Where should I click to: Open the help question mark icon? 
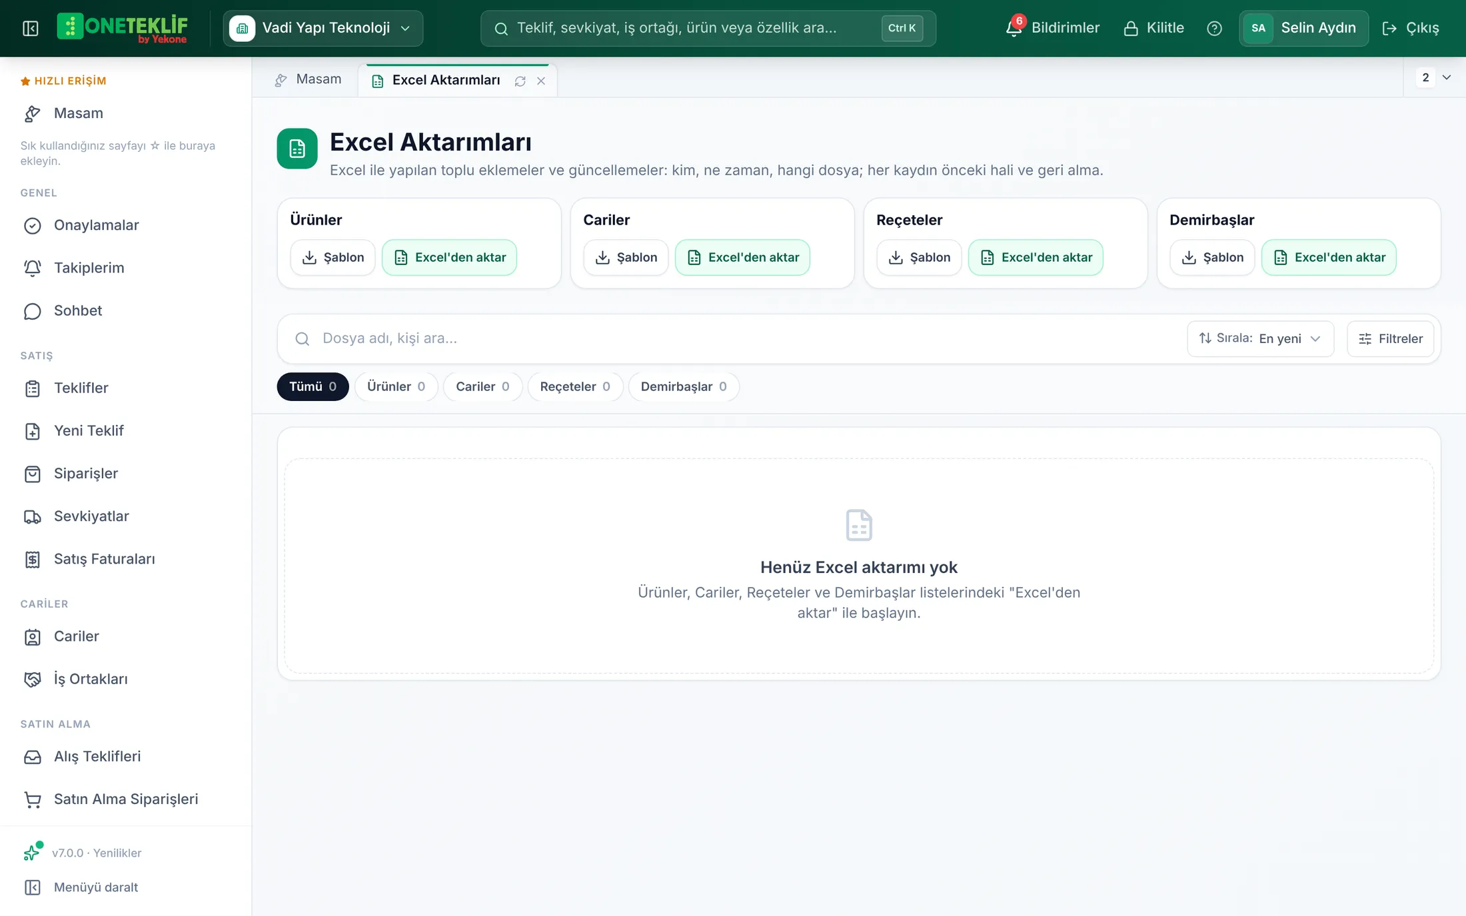point(1214,28)
